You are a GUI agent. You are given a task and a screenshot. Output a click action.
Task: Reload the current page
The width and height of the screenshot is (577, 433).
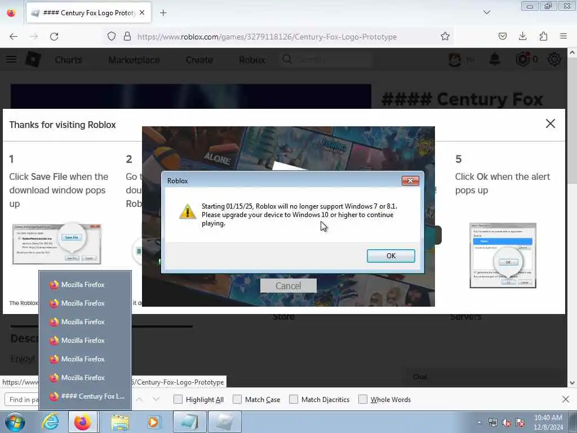pyautogui.click(x=54, y=37)
